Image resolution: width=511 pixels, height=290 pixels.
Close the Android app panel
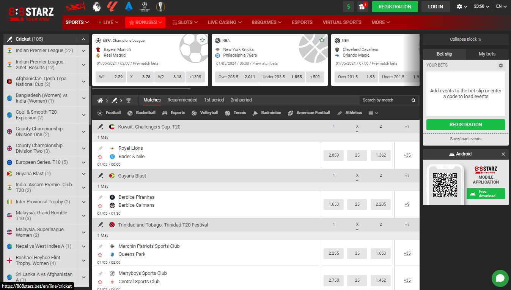tap(503, 154)
